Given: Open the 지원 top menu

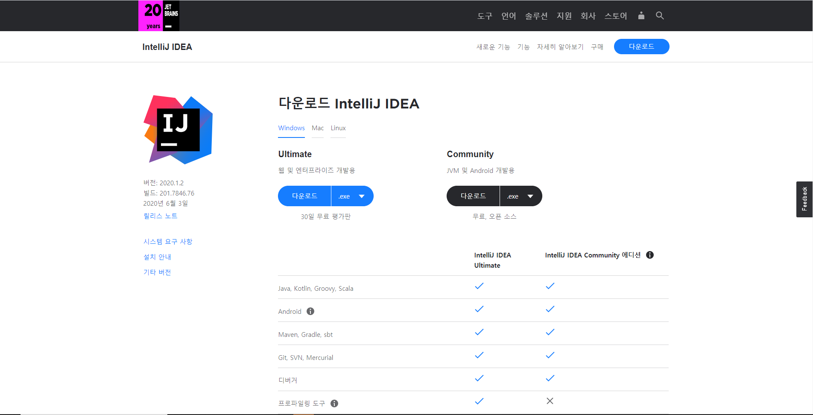Looking at the screenshot, I should [564, 16].
